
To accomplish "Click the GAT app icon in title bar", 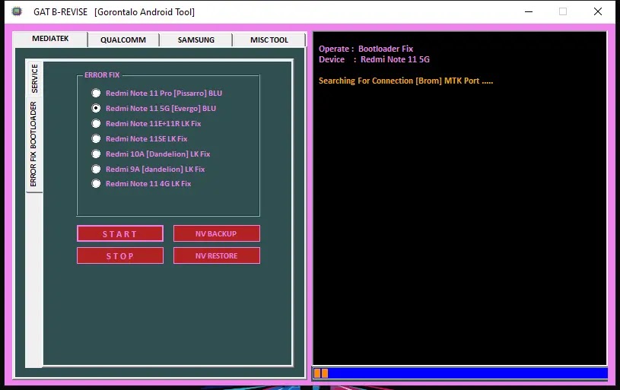I will [x=17, y=11].
